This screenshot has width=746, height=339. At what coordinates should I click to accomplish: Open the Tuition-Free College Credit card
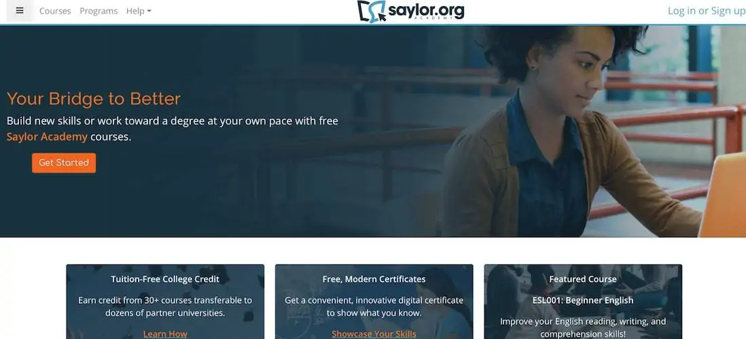pyautogui.click(x=165, y=302)
